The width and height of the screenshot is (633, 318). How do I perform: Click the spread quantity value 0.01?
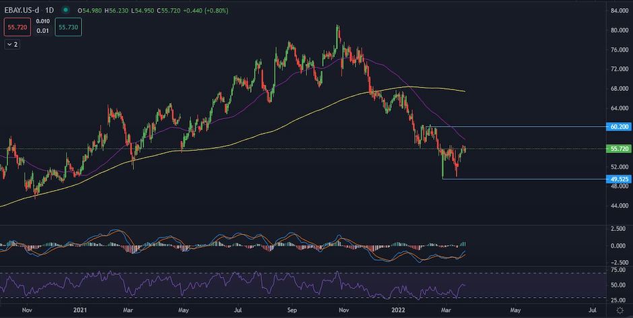[x=43, y=31]
